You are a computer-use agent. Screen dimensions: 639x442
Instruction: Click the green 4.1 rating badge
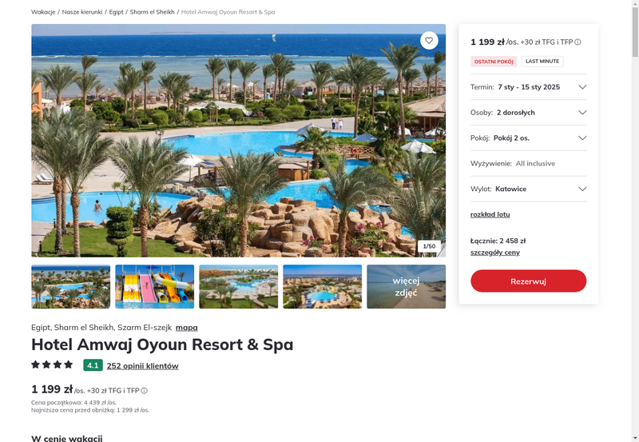[93, 365]
